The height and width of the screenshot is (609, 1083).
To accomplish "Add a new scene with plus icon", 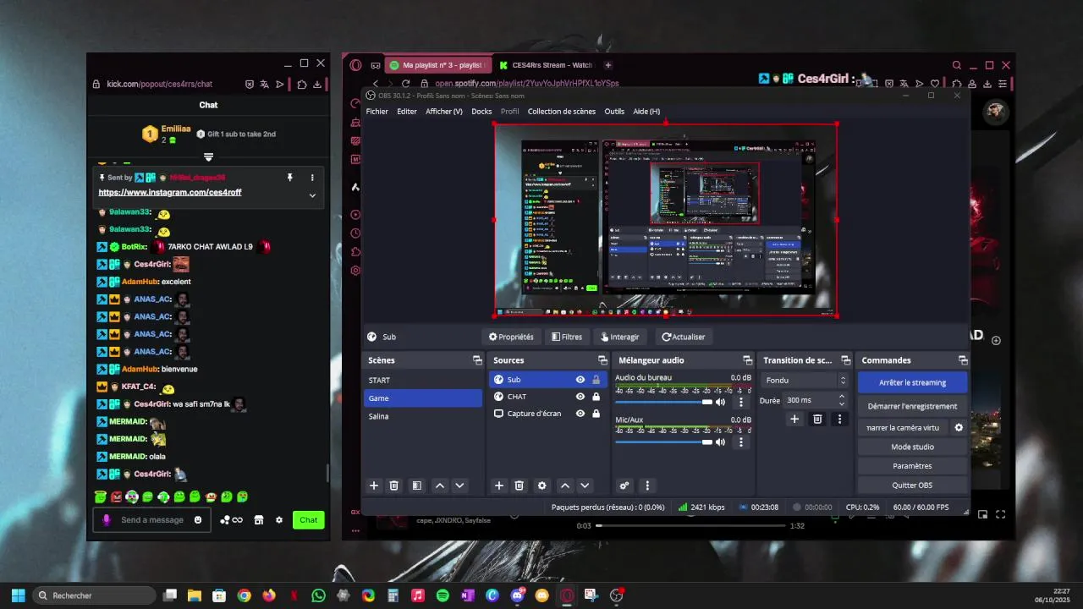I will tap(374, 486).
